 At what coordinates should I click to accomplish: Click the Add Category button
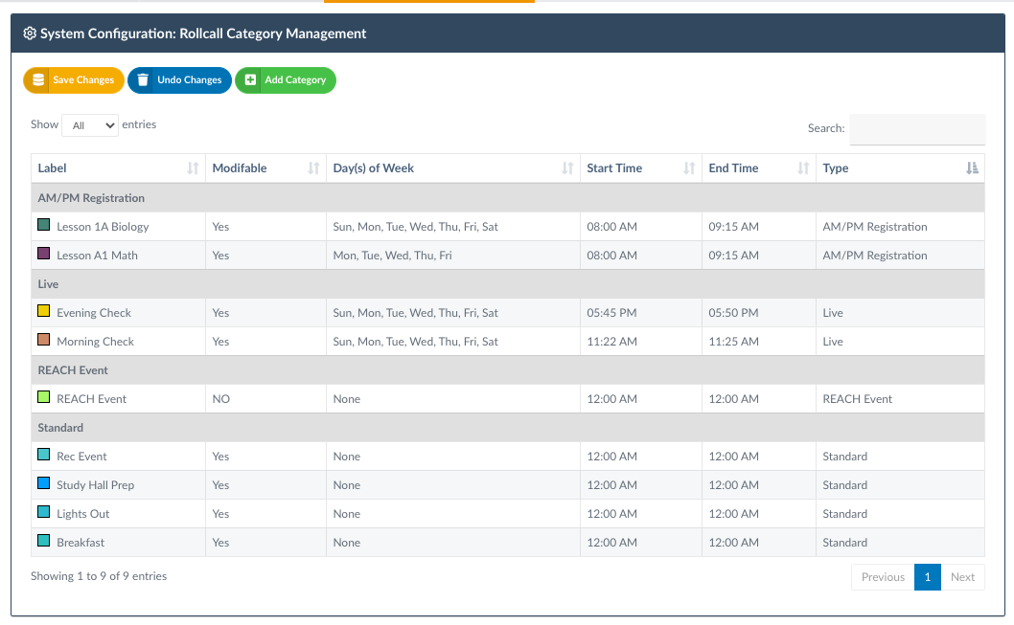coord(286,80)
